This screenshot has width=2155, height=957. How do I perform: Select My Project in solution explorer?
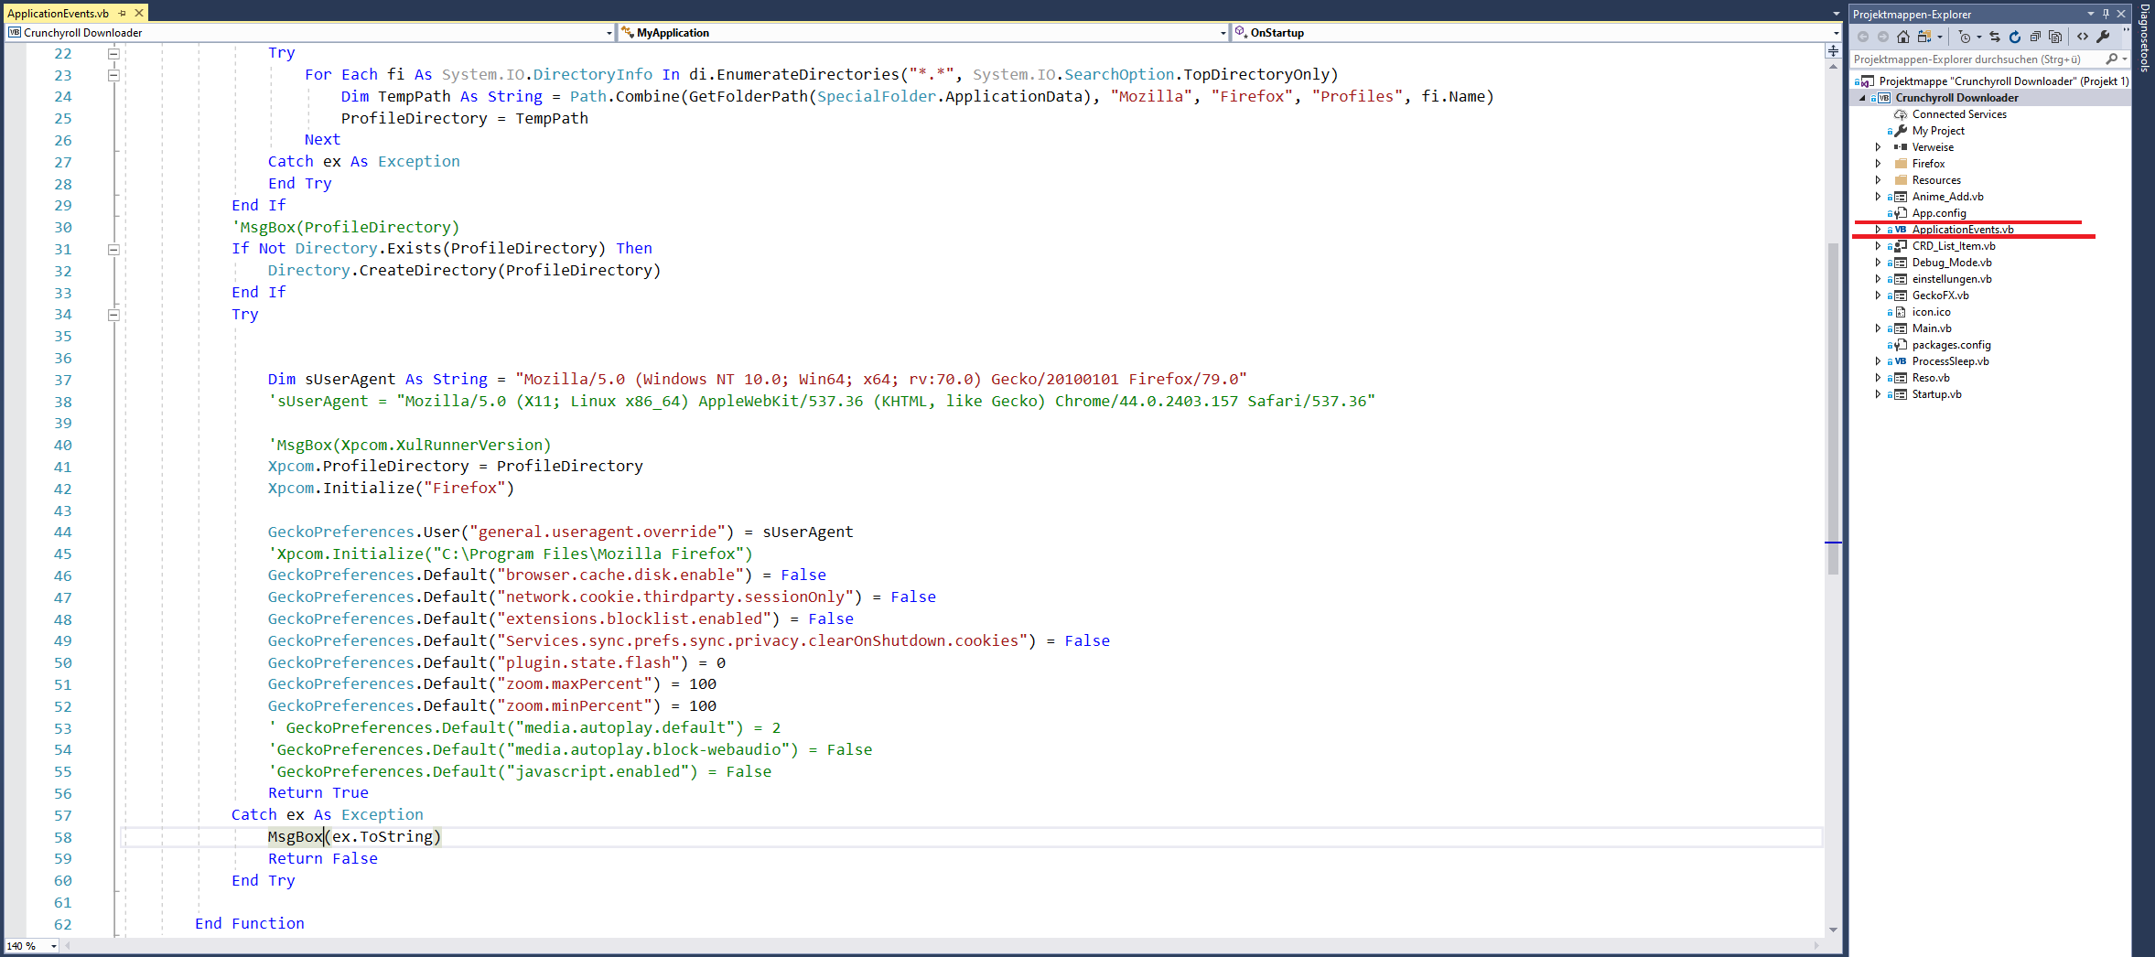coord(1938,131)
